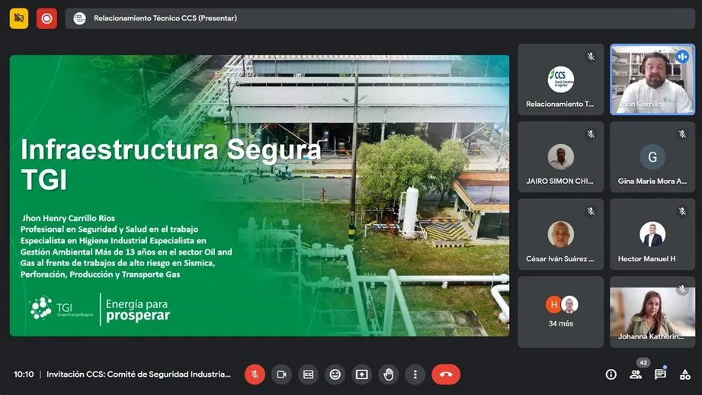Select Hector Manuel H participant tile
This screenshot has height=395, width=702.
coord(652,234)
